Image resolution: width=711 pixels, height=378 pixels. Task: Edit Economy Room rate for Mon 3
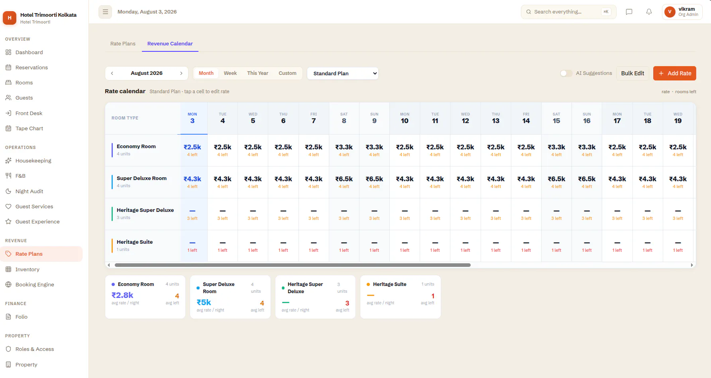(192, 150)
